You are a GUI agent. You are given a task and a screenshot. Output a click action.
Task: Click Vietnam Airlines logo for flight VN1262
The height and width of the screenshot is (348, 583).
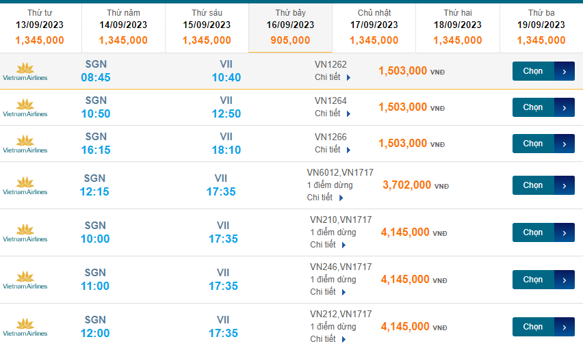(25, 71)
